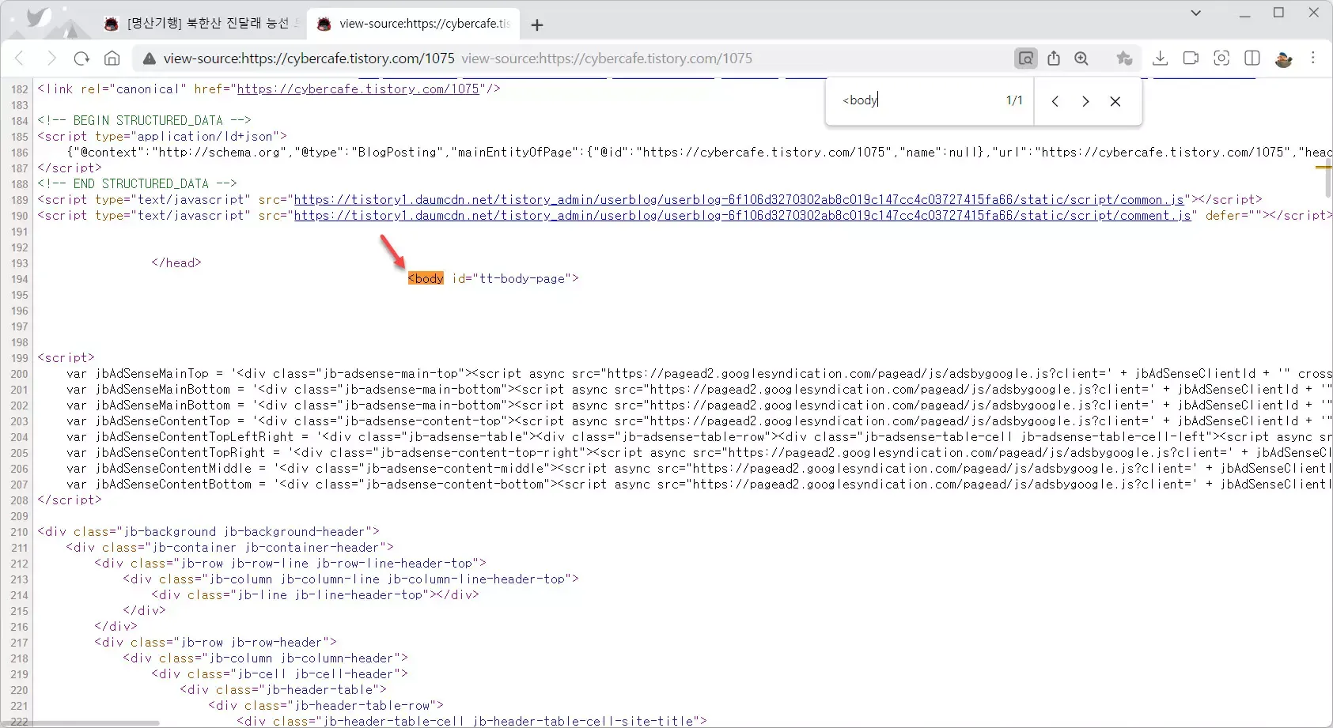Jump to next find result

tap(1085, 101)
